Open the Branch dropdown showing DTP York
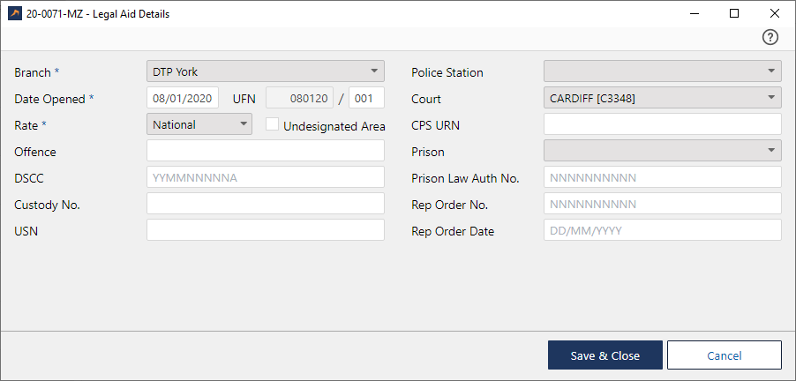Screen dimensions: 796x381 tap(265, 71)
